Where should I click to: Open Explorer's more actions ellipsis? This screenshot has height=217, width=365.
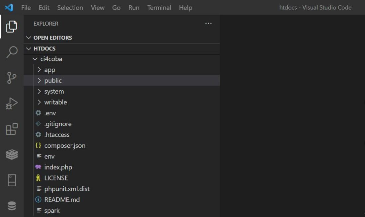pos(208,24)
